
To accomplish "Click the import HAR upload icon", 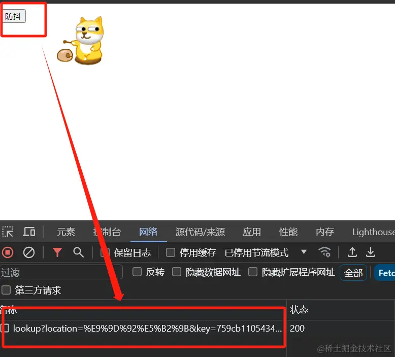I will [x=352, y=252].
